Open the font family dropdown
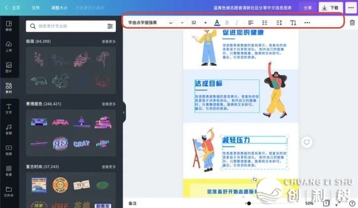The image size is (358, 208). pos(150,23)
